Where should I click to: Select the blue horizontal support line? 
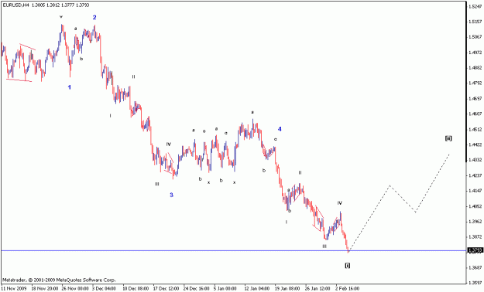coord(233,250)
